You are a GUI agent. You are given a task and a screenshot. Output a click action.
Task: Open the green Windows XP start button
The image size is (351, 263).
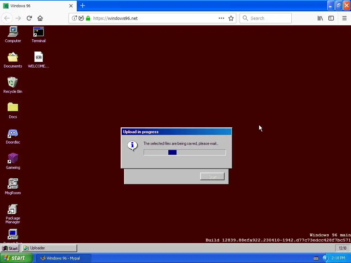16,258
